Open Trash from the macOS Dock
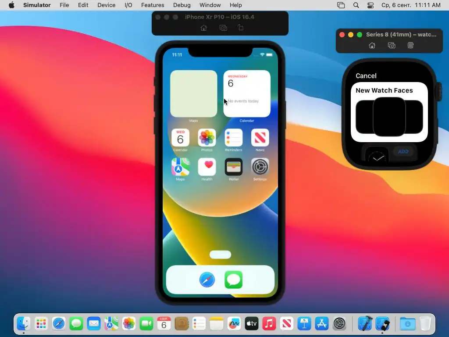Viewport: 449px width, 337px height. [425, 324]
